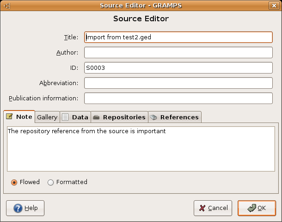Click the green arrow OK icon
Screen dimensions: 282x222
(251, 208)
